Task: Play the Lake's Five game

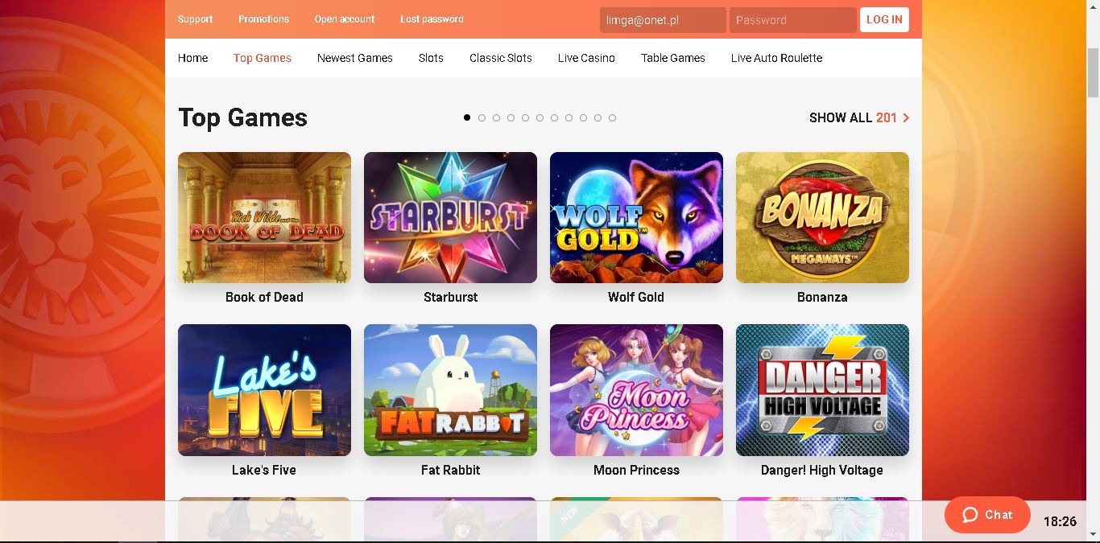Action: click(x=264, y=390)
